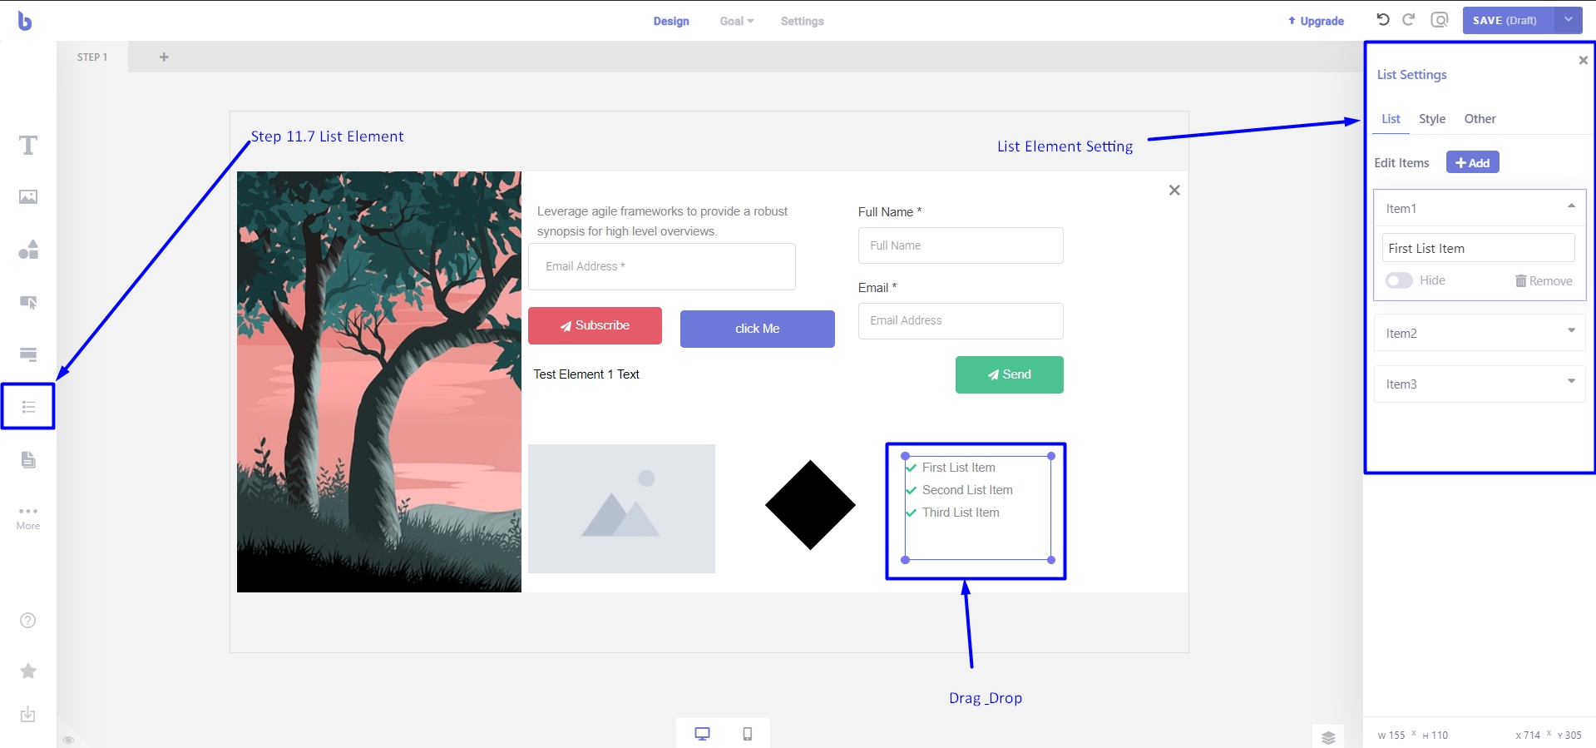This screenshot has height=748, width=1596.
Task: Switch to the List tab in settings
Action: (x=1391, y=119)
